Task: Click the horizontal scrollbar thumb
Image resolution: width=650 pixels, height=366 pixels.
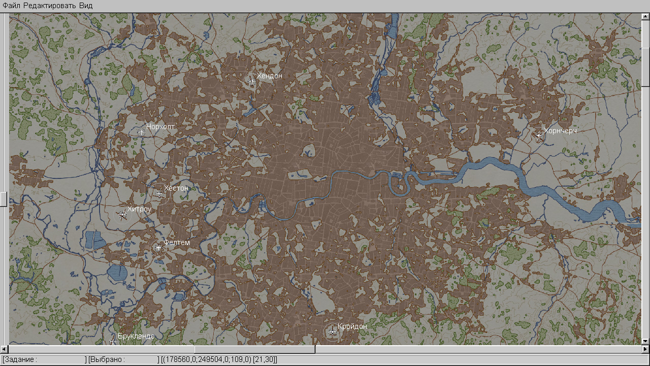Action: [x=254, y=349]
